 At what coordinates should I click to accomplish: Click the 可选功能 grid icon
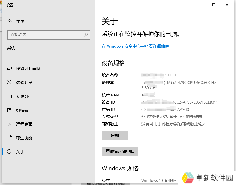[10, 138]
